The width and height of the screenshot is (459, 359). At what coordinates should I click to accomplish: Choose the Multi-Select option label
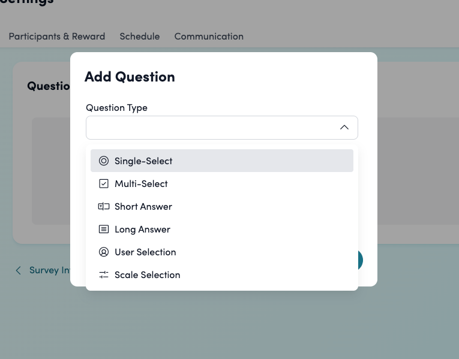pyautogui.click(x=141, y=183)
